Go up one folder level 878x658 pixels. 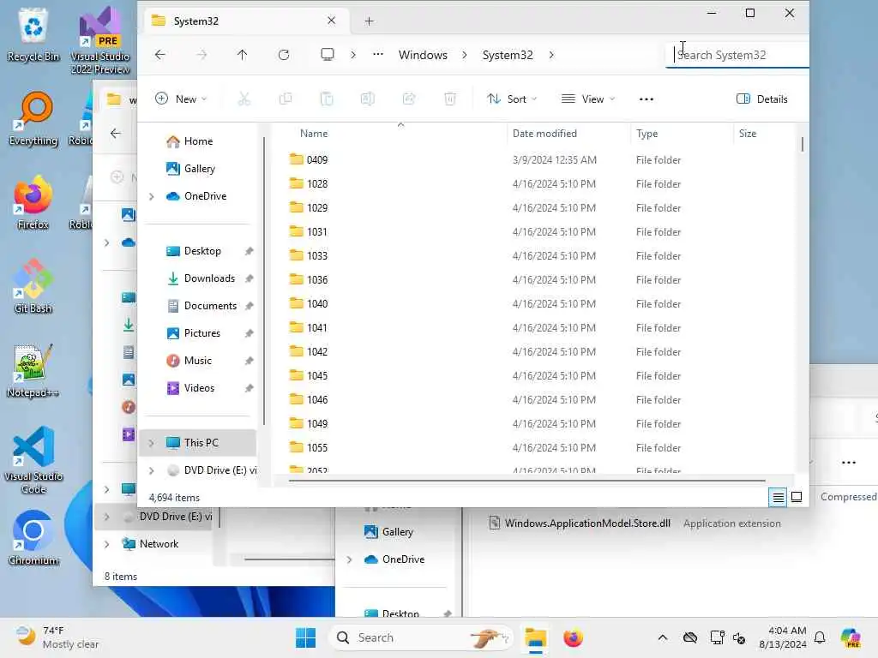pos(242,55)
